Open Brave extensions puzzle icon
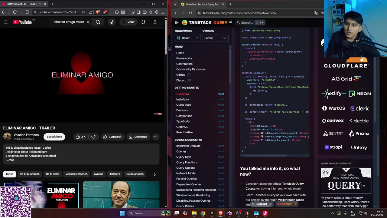Viewport: 387px width, 218px height. coord(117,12)
